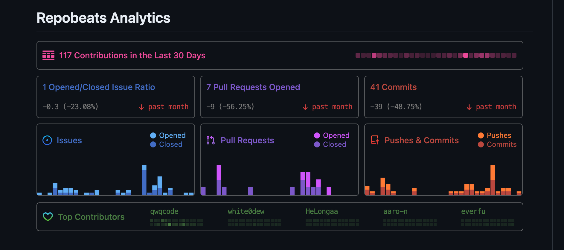Click the pink contributions grid icon
This screenshot has width=564, height=250.
pyautogui.click(x=48, y=55)
